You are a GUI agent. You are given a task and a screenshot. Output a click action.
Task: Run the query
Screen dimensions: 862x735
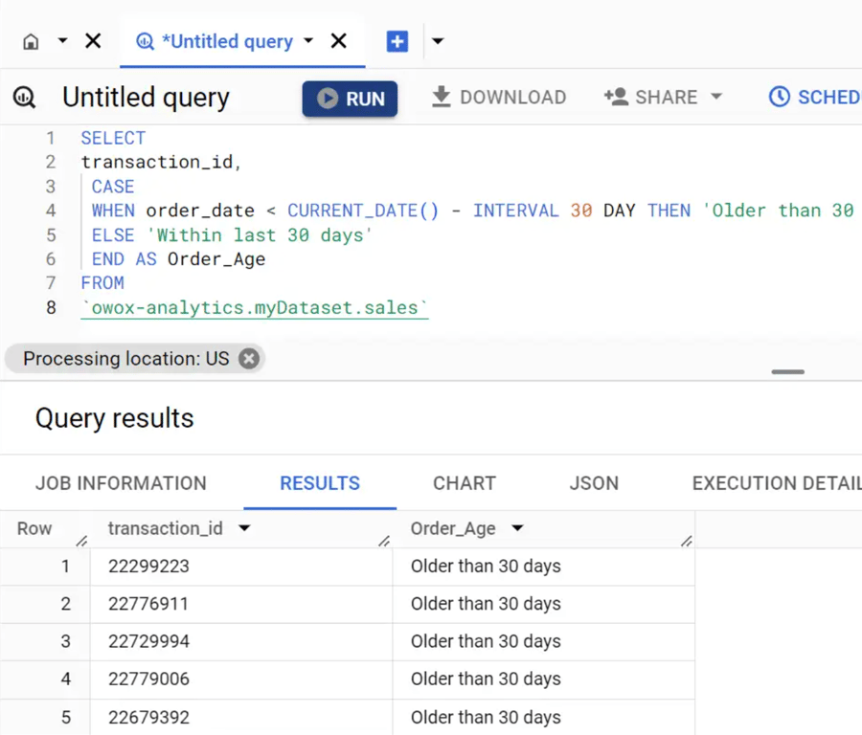[x=350, y=99]
